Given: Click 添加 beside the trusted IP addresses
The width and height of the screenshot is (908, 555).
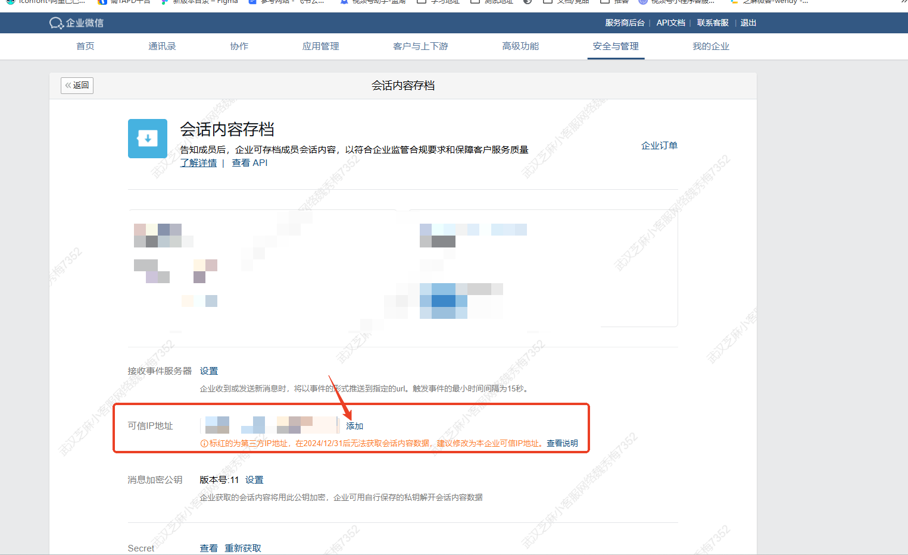Looking at the screenshot, I should point(355,426).
